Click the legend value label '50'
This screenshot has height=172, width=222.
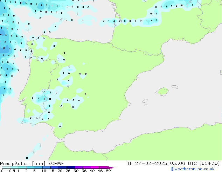[108, 171]
